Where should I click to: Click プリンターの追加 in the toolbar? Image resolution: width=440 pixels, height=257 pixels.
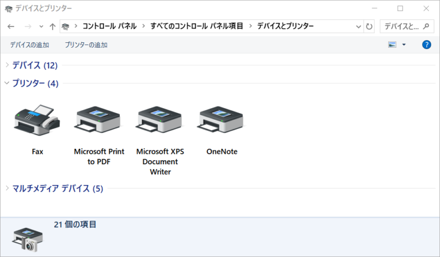[x=86, y=45]
